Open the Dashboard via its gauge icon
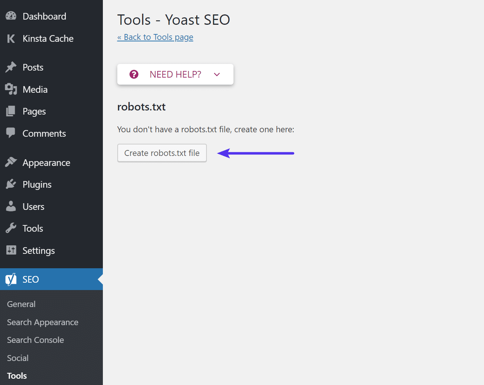This screenshot has height=385, width=484. pyautogui.click(x=11, y=16)
